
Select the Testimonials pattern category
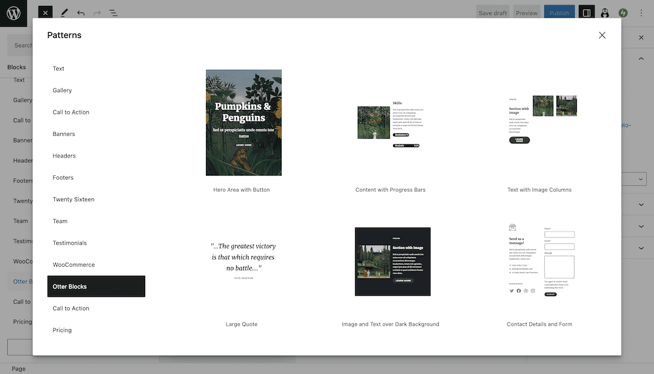tap(96, 243)
